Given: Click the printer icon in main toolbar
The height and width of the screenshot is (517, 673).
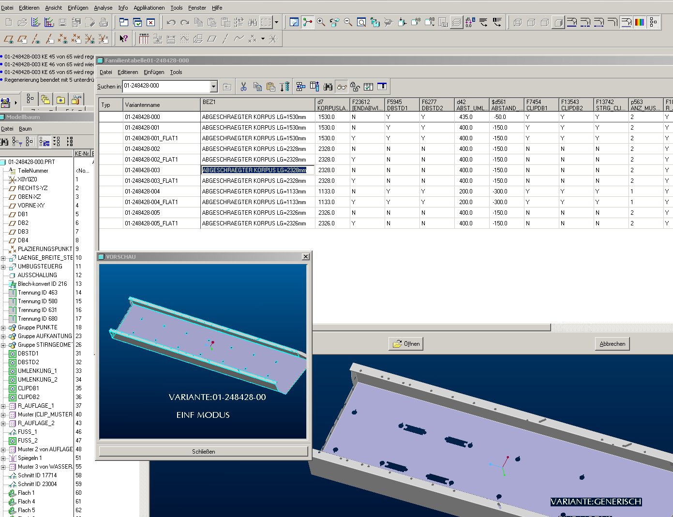Looking at the screenshot, I should 103,22.
